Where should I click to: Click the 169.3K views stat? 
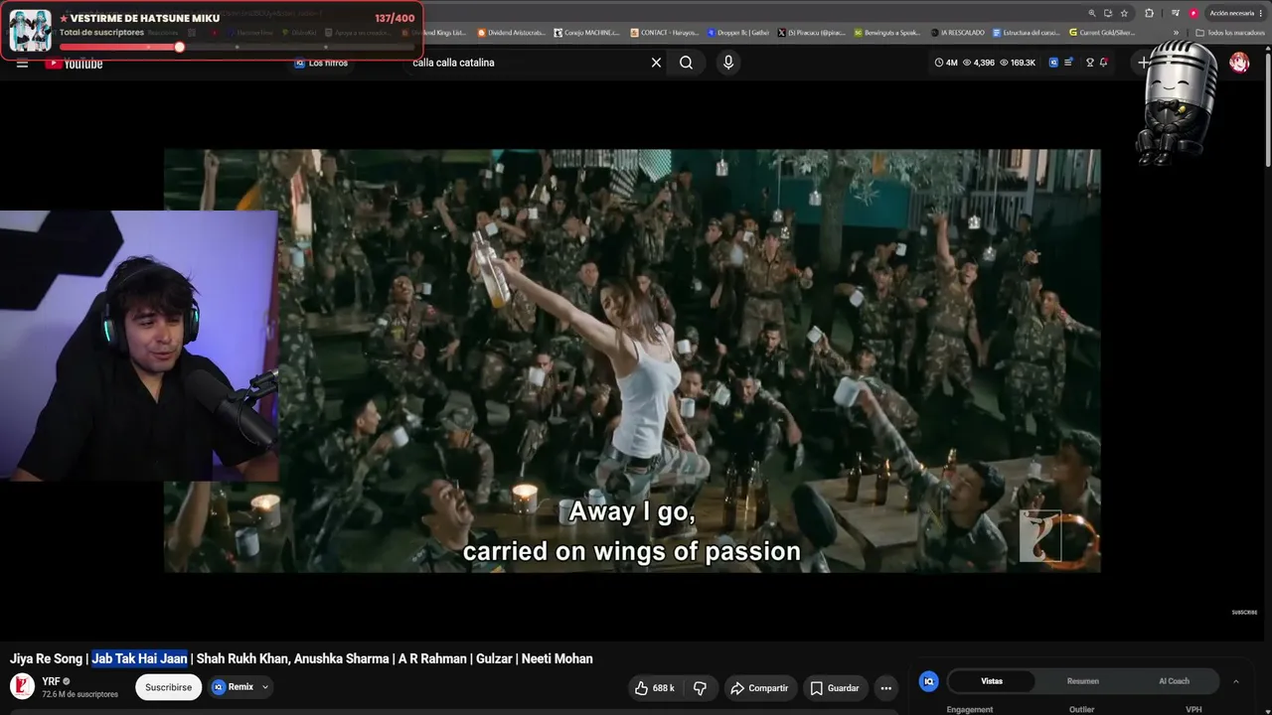(1018, 63)
